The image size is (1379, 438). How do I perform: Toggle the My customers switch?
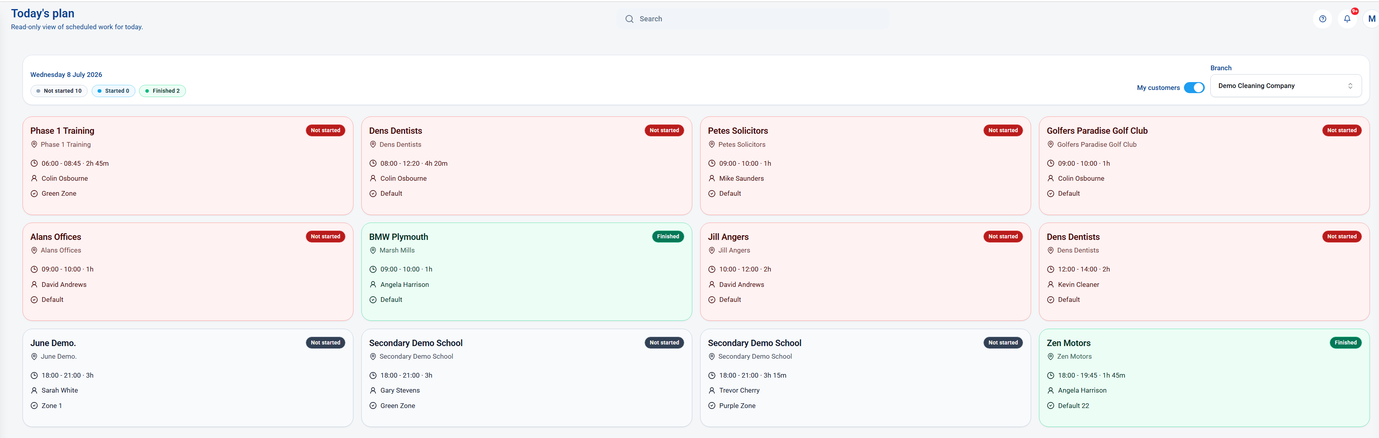click(x=1194, y=88)
